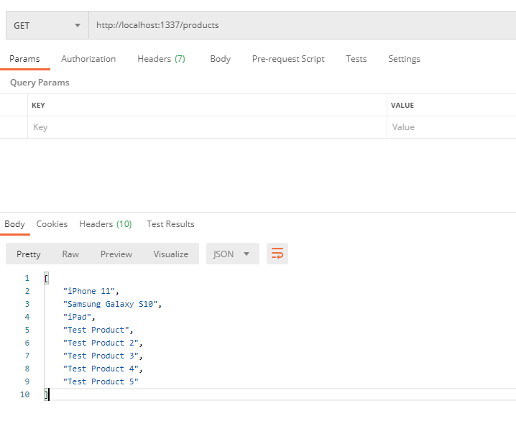Toggle the line wrap icon
This screenshot has height=421, width=516.
[277, 254]
